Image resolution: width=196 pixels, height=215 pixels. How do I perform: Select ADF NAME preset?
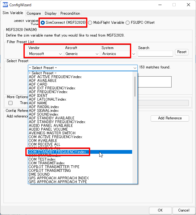tap(80, 103)
